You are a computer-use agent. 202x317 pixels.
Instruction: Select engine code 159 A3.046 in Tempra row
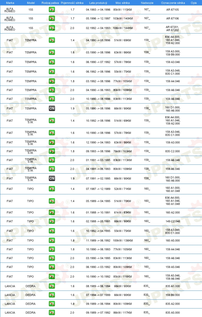(x=173, y=62)
